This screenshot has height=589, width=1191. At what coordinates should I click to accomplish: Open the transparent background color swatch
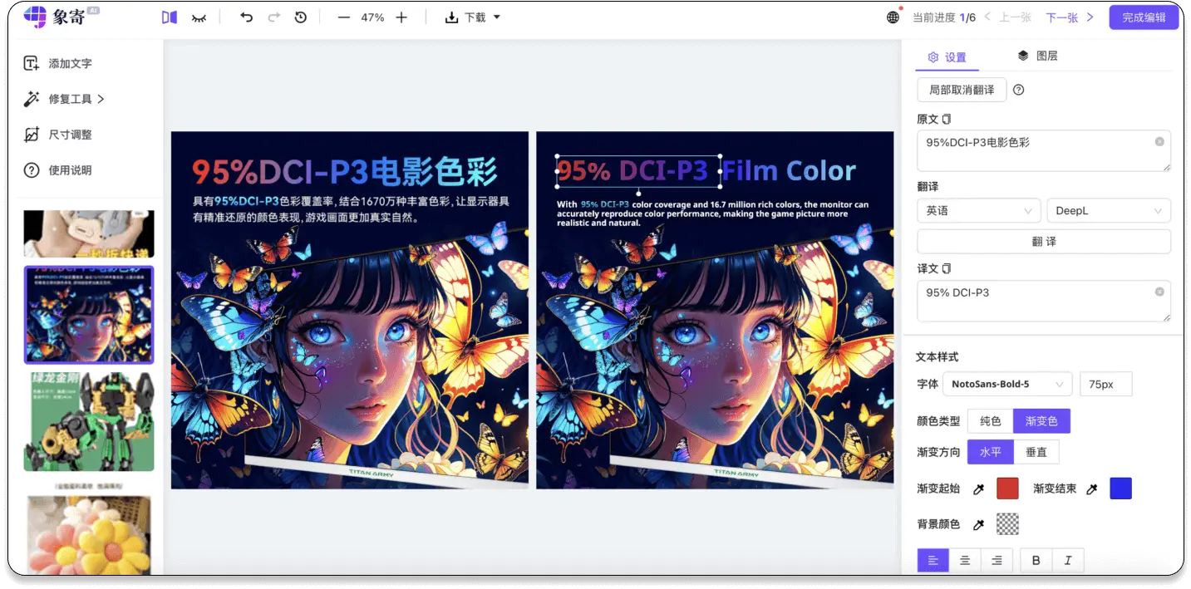[1007, 524]
